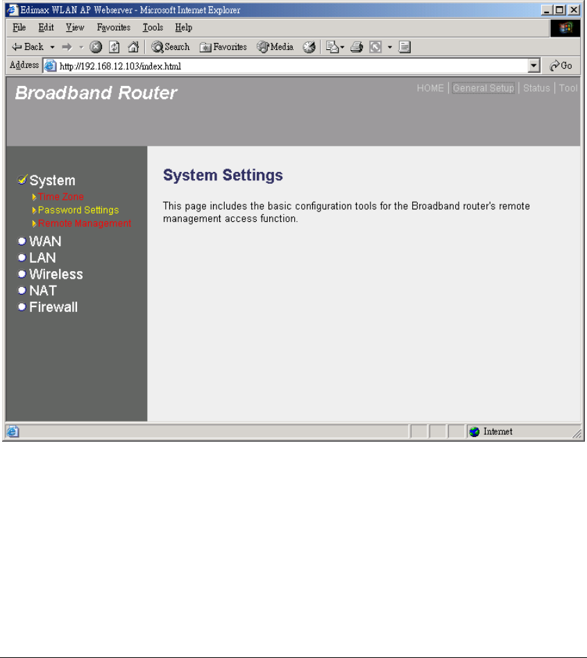The image size is (587, 658).
Task: Select WAN in the sidebar
Action: 45,241
